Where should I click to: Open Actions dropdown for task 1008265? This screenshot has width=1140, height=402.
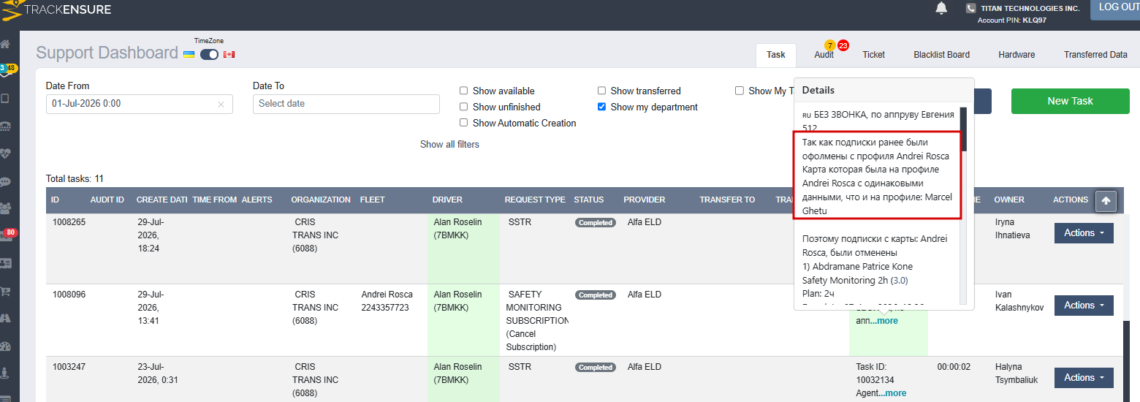(x=1084, y=233)
